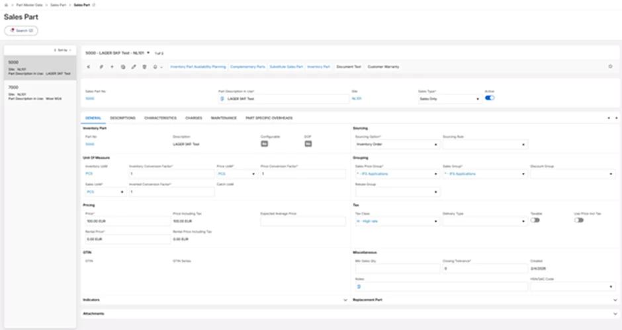Expand the Attachments section
This screenshot has width=622, height=330.
(x=615, y=313)
